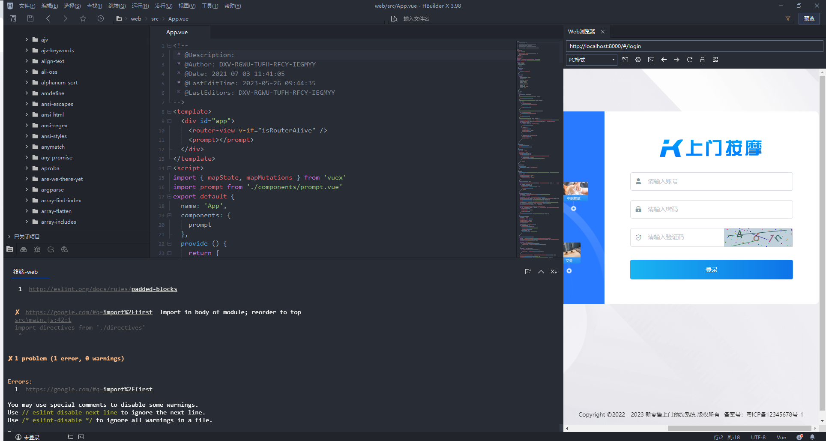Click the save file icon
The height and width of the screenshot is (441, 826).
pos(30,18)
